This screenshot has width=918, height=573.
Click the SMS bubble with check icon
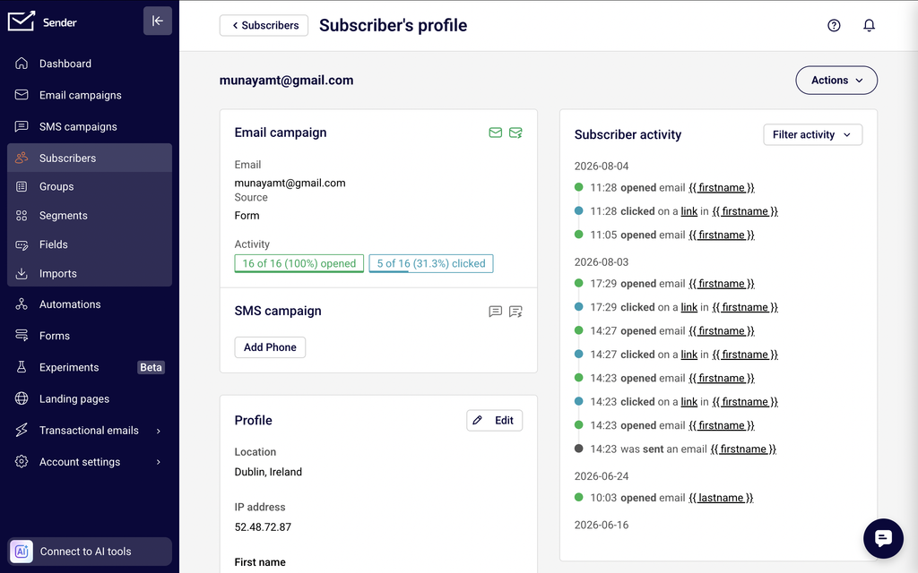[515, 311]
